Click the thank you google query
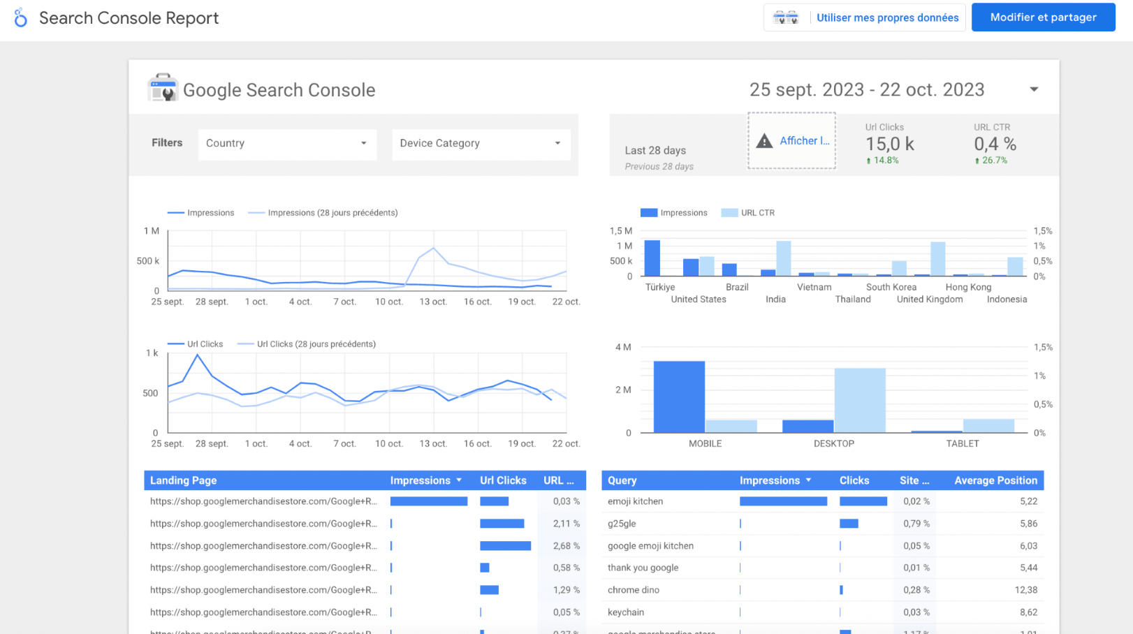Viewport: 1133px width, 634px height. [643, 568]
